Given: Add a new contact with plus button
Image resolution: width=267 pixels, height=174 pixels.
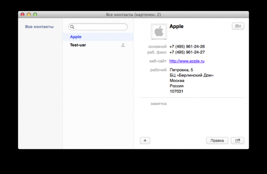Looking at the screenshot, I should (x=145, y=140).
